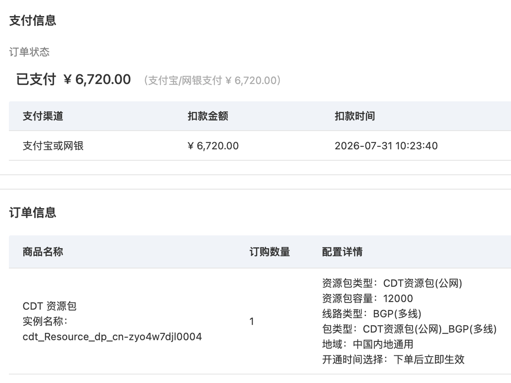Viewport: 511px width, 383px height.
Task: Click the order quantity value 1
Action: coord(252,321)
